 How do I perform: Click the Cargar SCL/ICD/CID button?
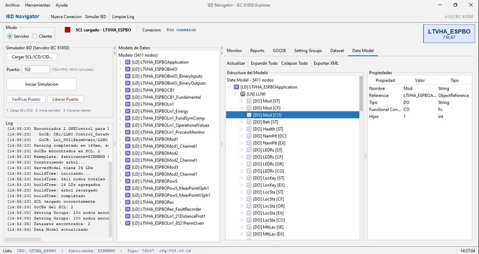[32, 57]
